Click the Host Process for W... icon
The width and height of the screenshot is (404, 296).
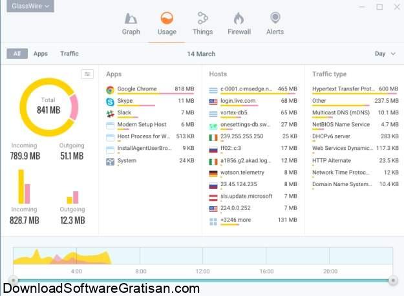[x=111, y=137]
